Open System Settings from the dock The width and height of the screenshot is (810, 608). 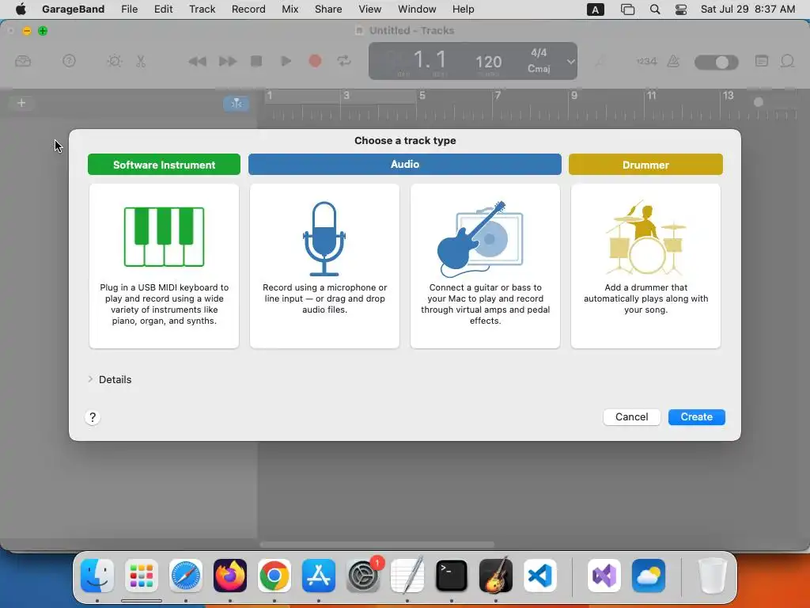363,576
